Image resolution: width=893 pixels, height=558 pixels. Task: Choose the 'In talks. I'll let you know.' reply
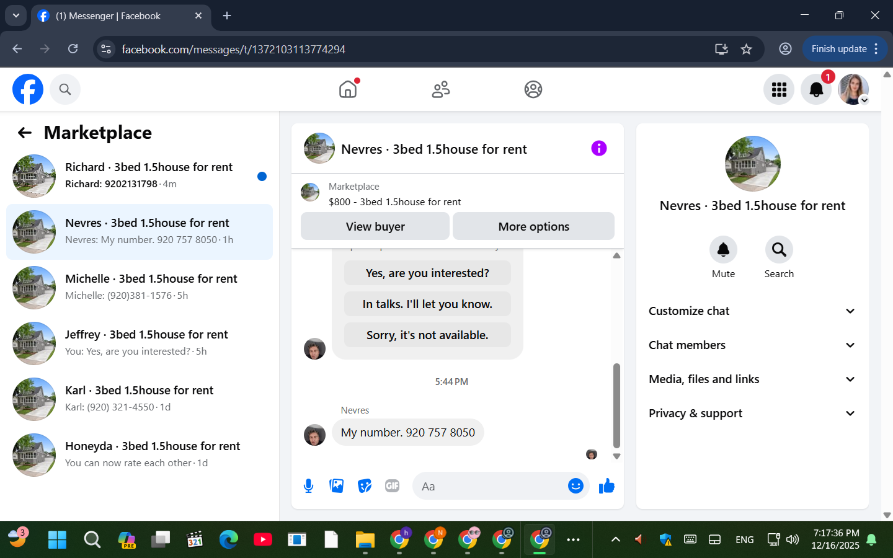[x=427, y=304]
